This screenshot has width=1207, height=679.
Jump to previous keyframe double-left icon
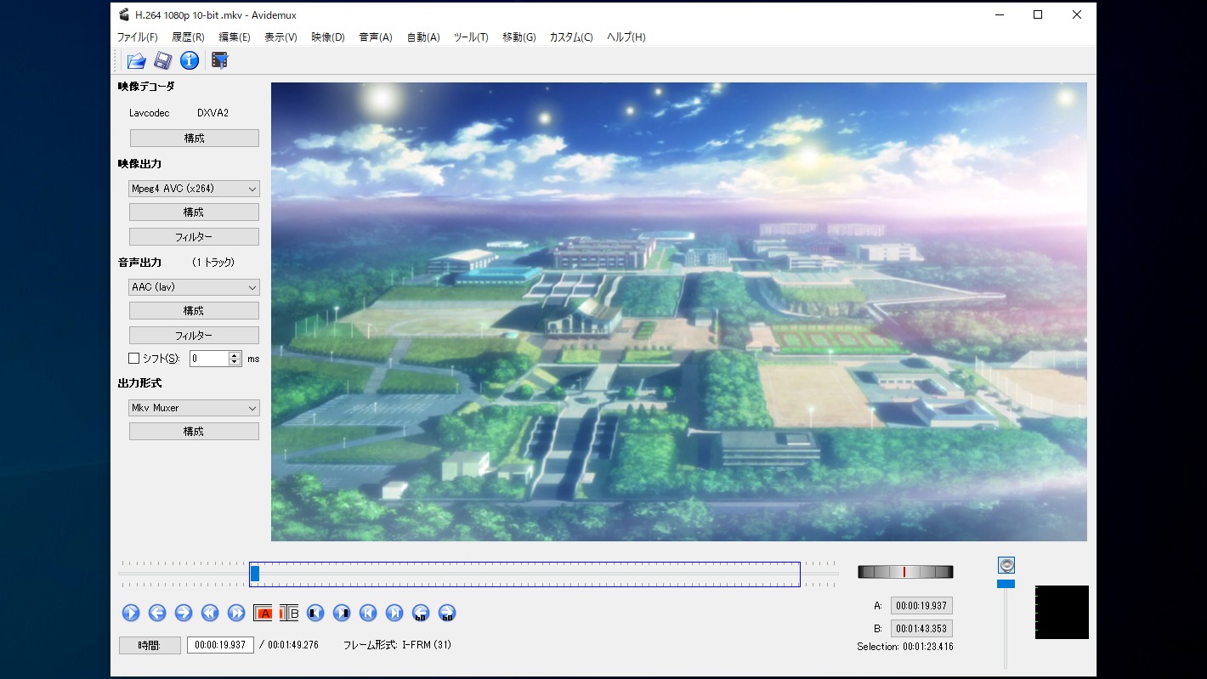click(x=210, y=613)
